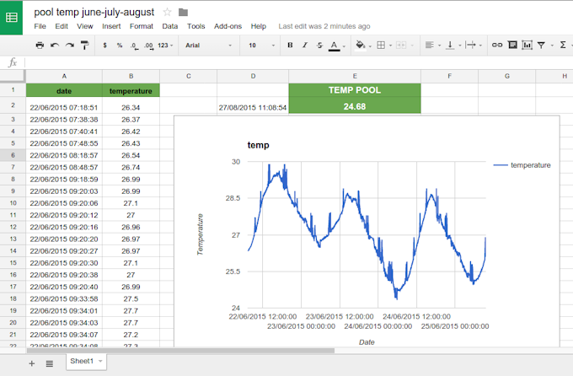The height and width of the screenshot is (376, 573).
Task: Star the pool temp document
Action: coord(167,12)
